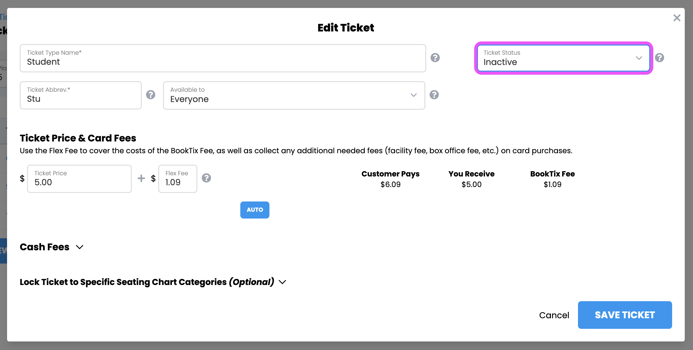Click help icon beside Ticket Abbrev field

[x=151, y=95]
